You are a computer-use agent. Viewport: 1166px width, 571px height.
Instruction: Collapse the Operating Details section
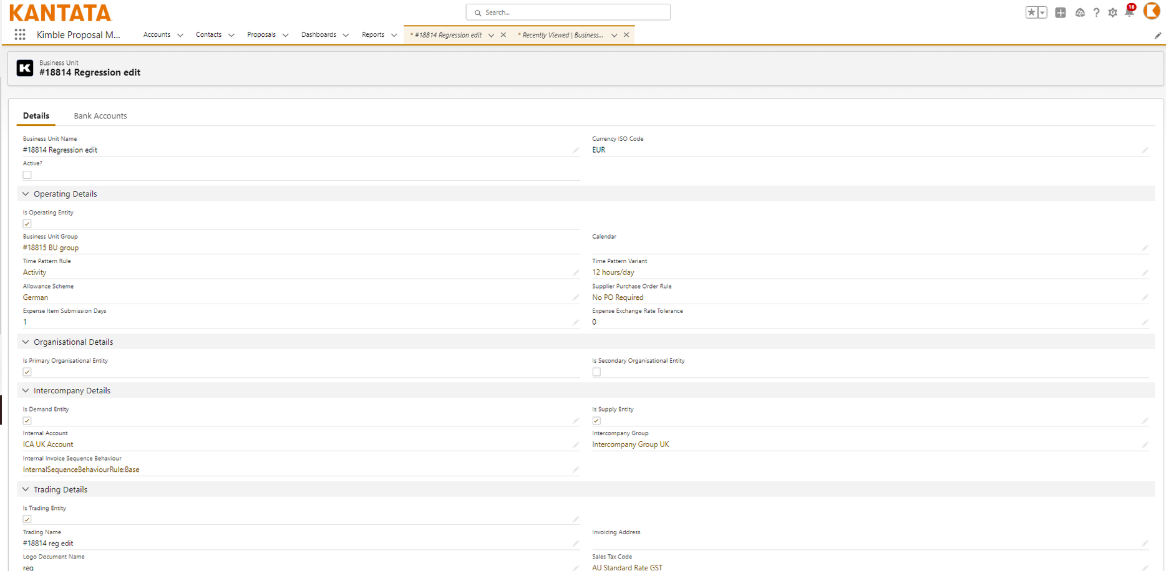(x=26, y=194)
